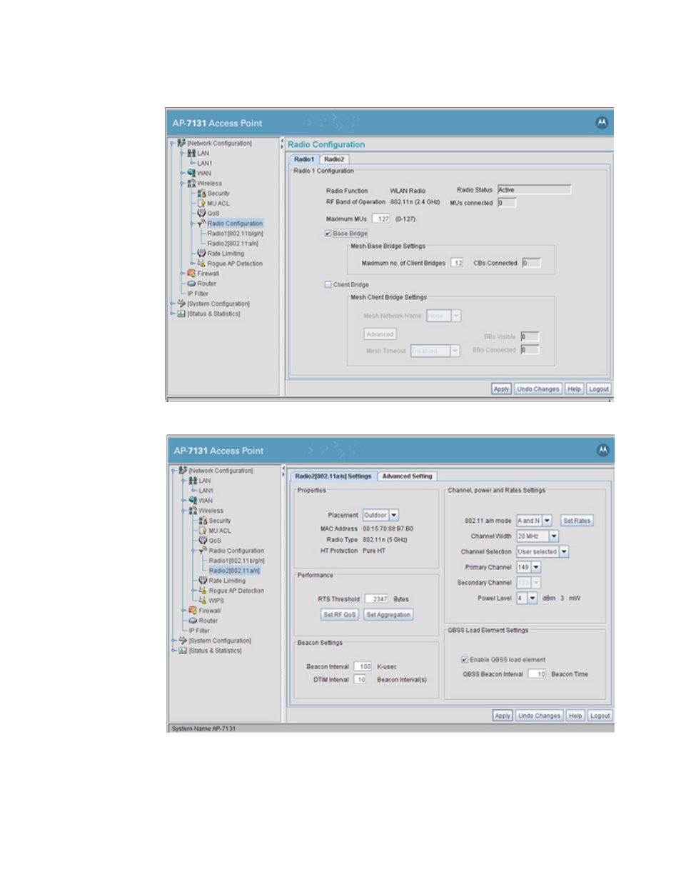Uncheck the Base Bridge checkbox
Viewport: 681px width, 882px height.
[x=328, y=234]
